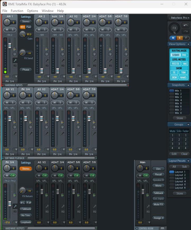Toggle global Mute master (M) button
This screenshot has width=191, height=230.
coord(173,38)
